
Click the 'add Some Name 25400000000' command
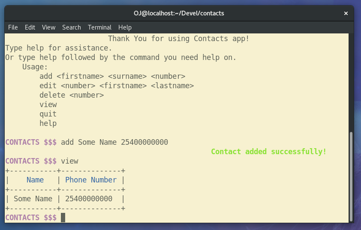(114, 142)
